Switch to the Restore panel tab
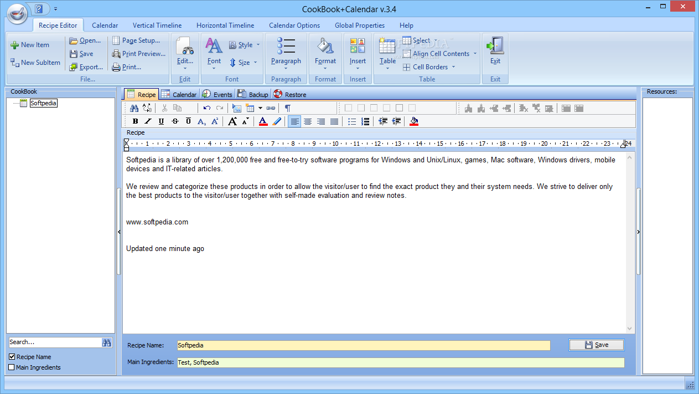The image size is (699, 394). coord(289,94)
